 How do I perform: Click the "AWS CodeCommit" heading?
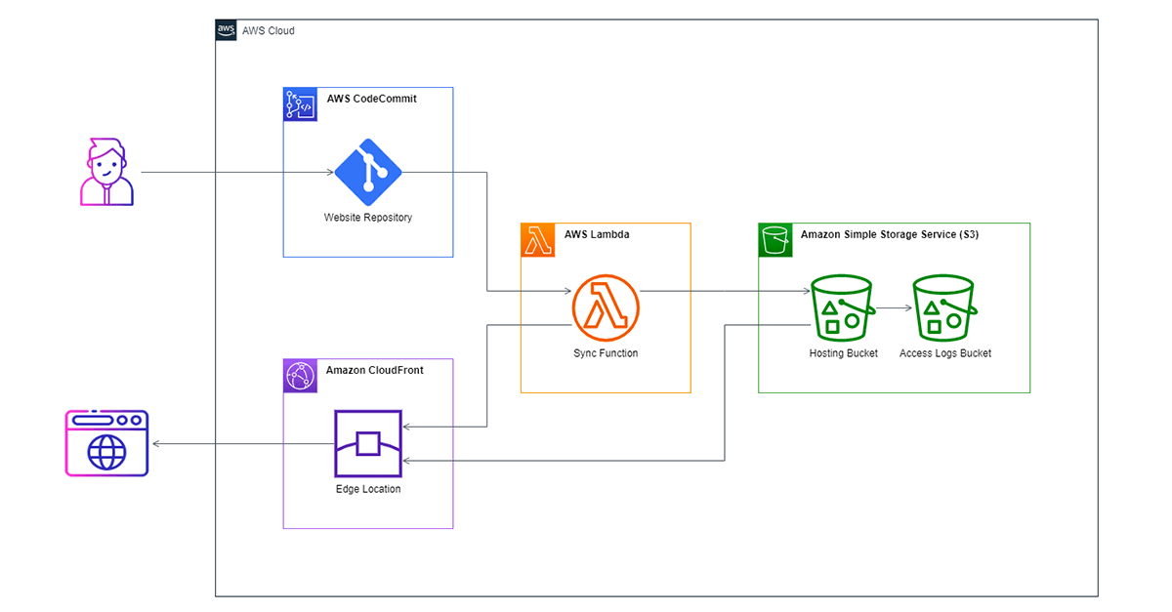(372, 99)
